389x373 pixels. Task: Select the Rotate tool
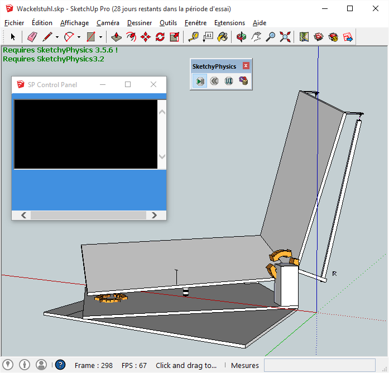[x=160, y=37]
